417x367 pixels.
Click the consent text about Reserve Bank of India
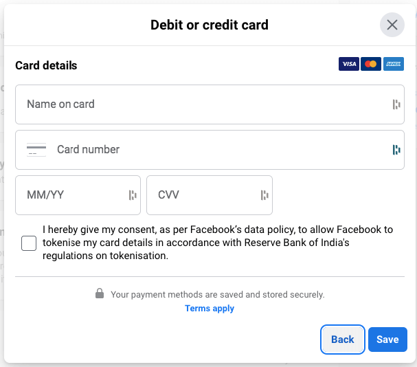[x=217, y=243]
